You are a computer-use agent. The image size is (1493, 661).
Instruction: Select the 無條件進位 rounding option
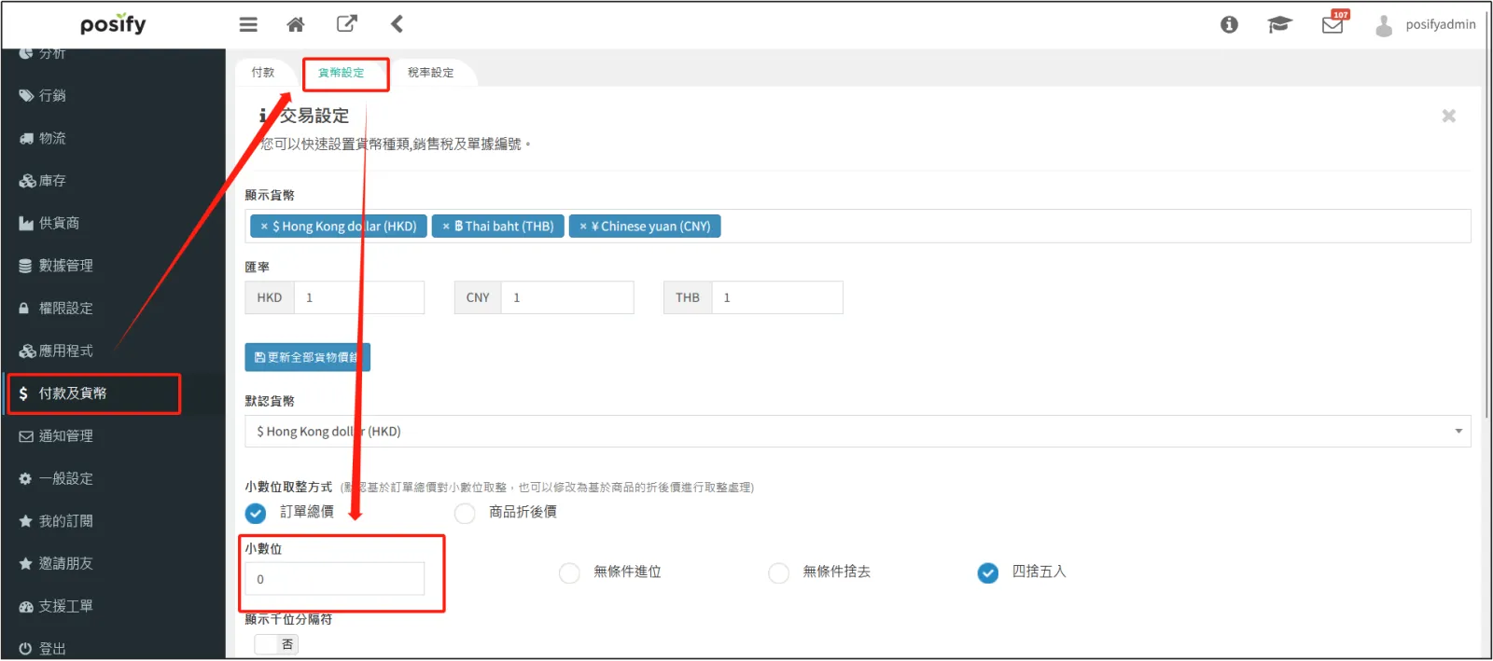click(569, 572)
